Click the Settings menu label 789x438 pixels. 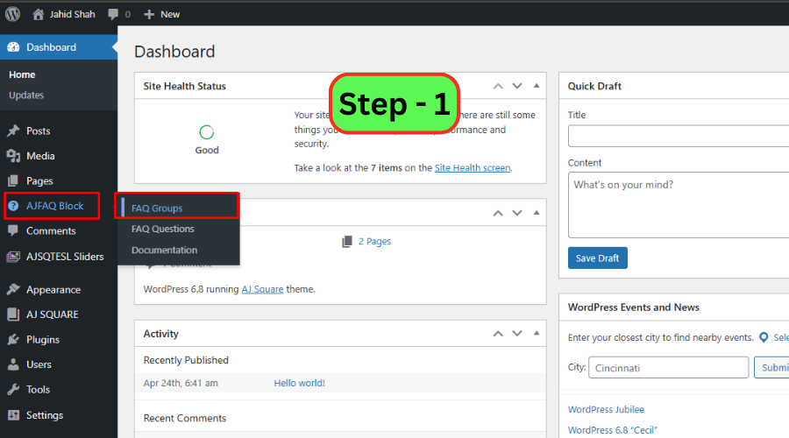pyautogui.click(x=45, y=415)
